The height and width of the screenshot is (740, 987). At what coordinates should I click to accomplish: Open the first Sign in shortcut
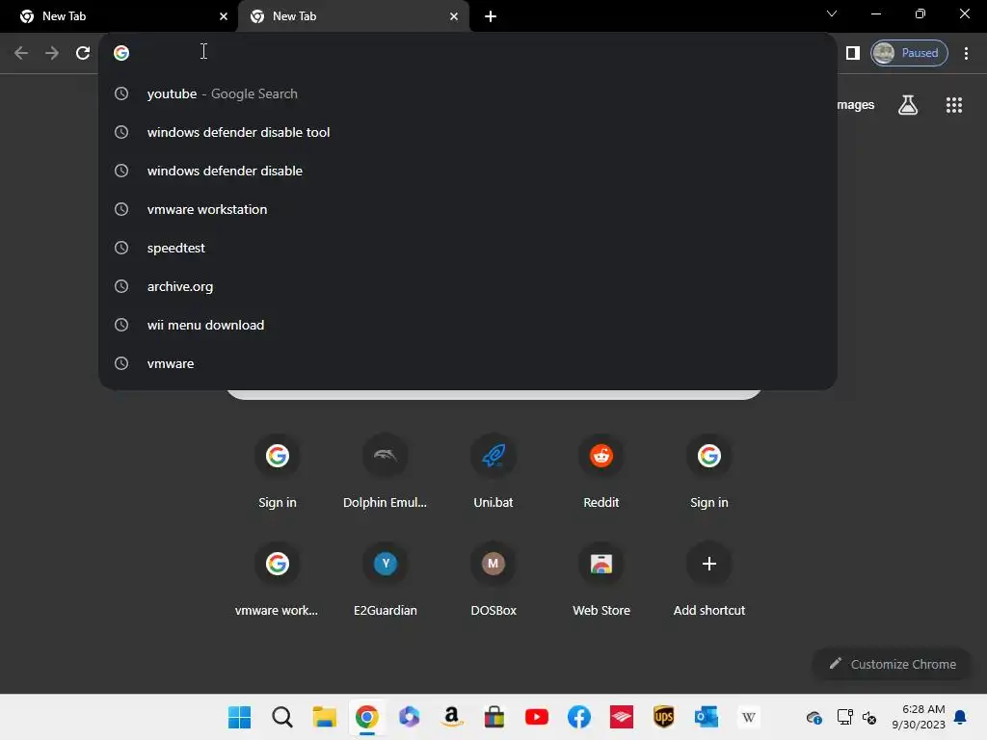tap(277, 470)
